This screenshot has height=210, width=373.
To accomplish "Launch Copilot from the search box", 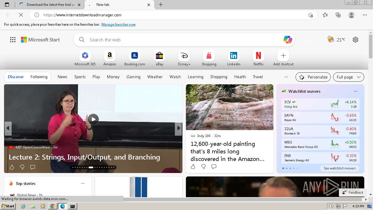I will pyautogui.click(x=288, y=40).
